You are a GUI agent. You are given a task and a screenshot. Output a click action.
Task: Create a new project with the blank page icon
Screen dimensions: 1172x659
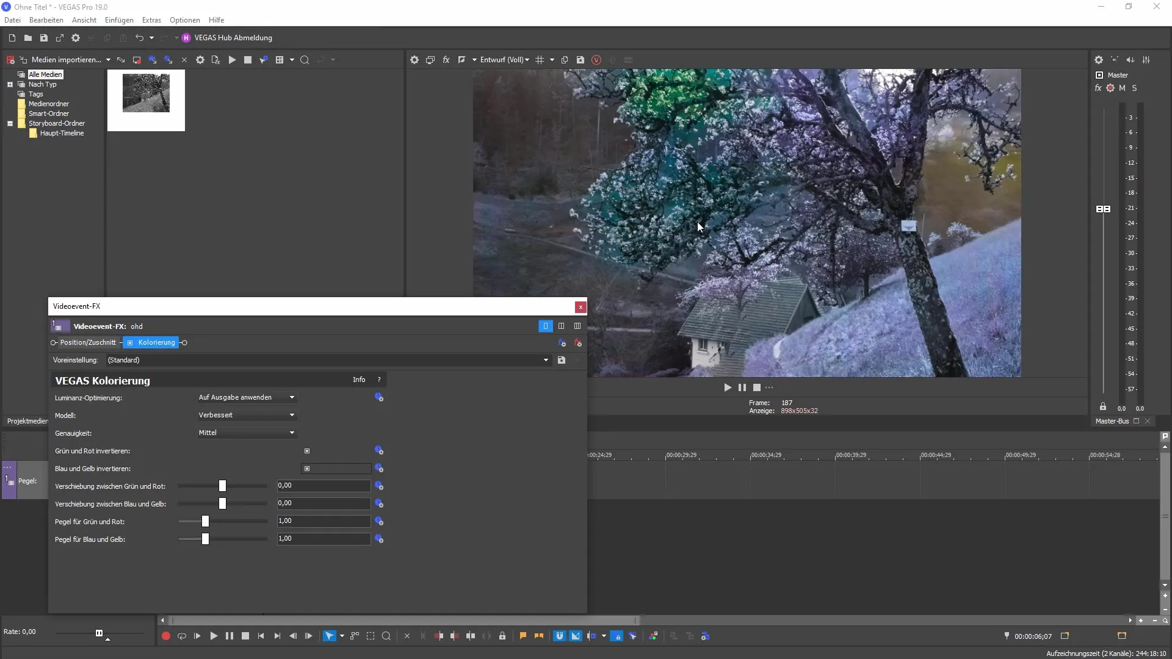(x=12, y=38)
